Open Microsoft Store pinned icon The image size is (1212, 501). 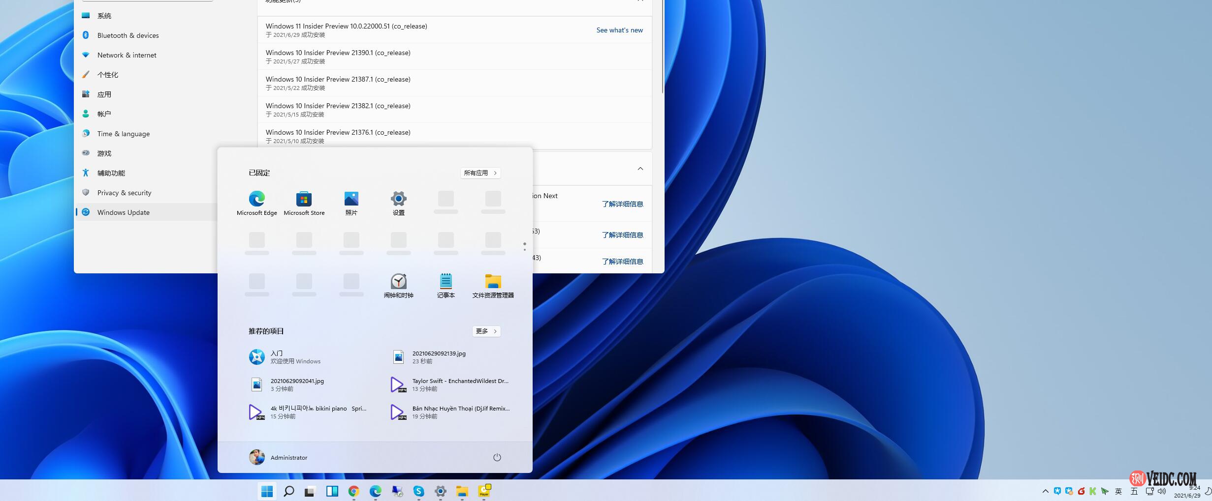click(304, 202)
